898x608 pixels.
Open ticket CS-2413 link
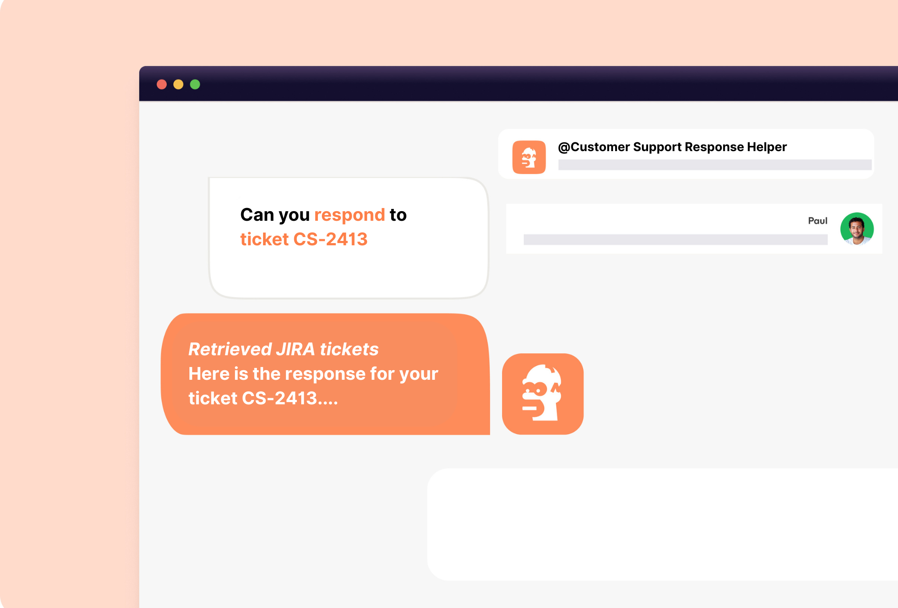(304, 239)
